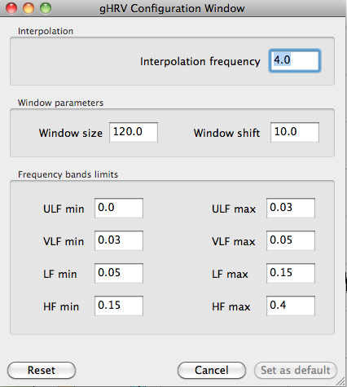Screen dimensions: 347x387
Task: Click the ULF min value field
Action: [x=119, y=208]
